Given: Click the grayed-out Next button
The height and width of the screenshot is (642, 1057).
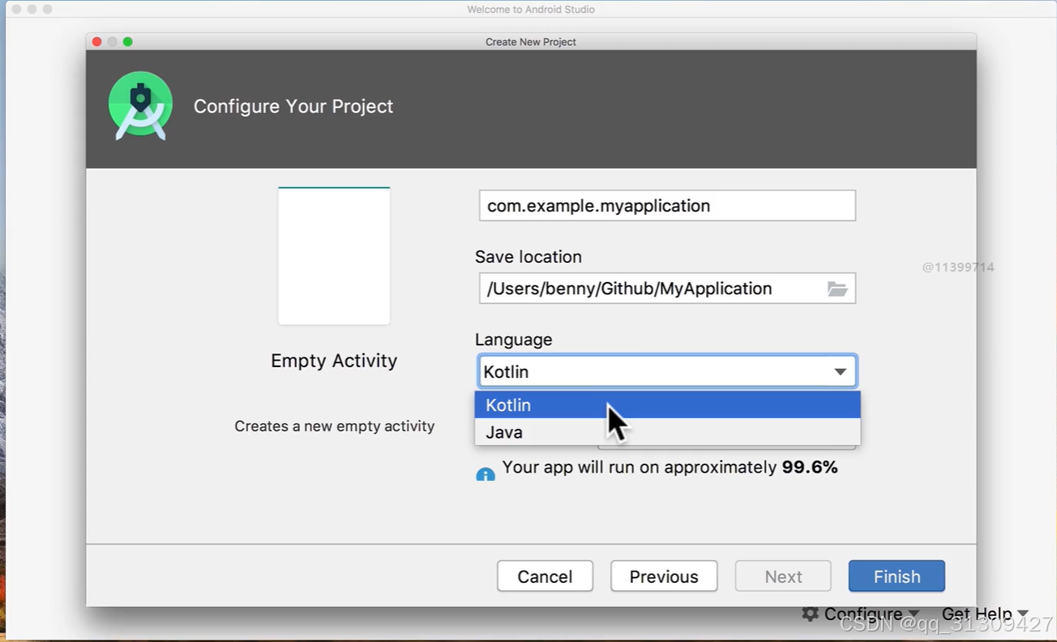Looking at the screenshot, I should tap(782, 576).
